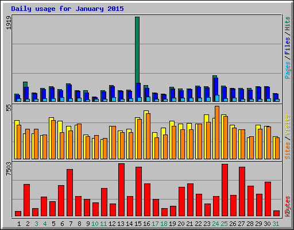Click the chart title 'Daily usage for January 2015'
The height and width of the screenshot is (230, 294).
tap(67, 9)
